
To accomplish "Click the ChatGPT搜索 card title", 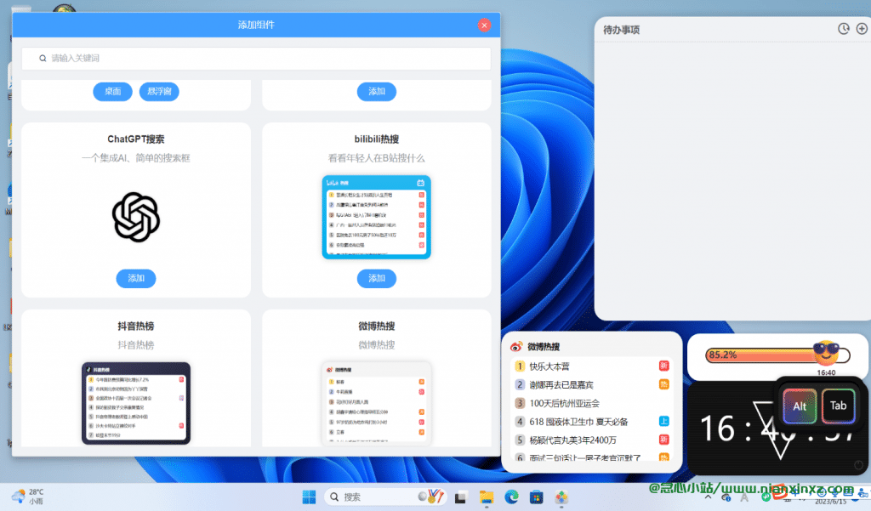I will pyautogui.click(x=136, y=139).
